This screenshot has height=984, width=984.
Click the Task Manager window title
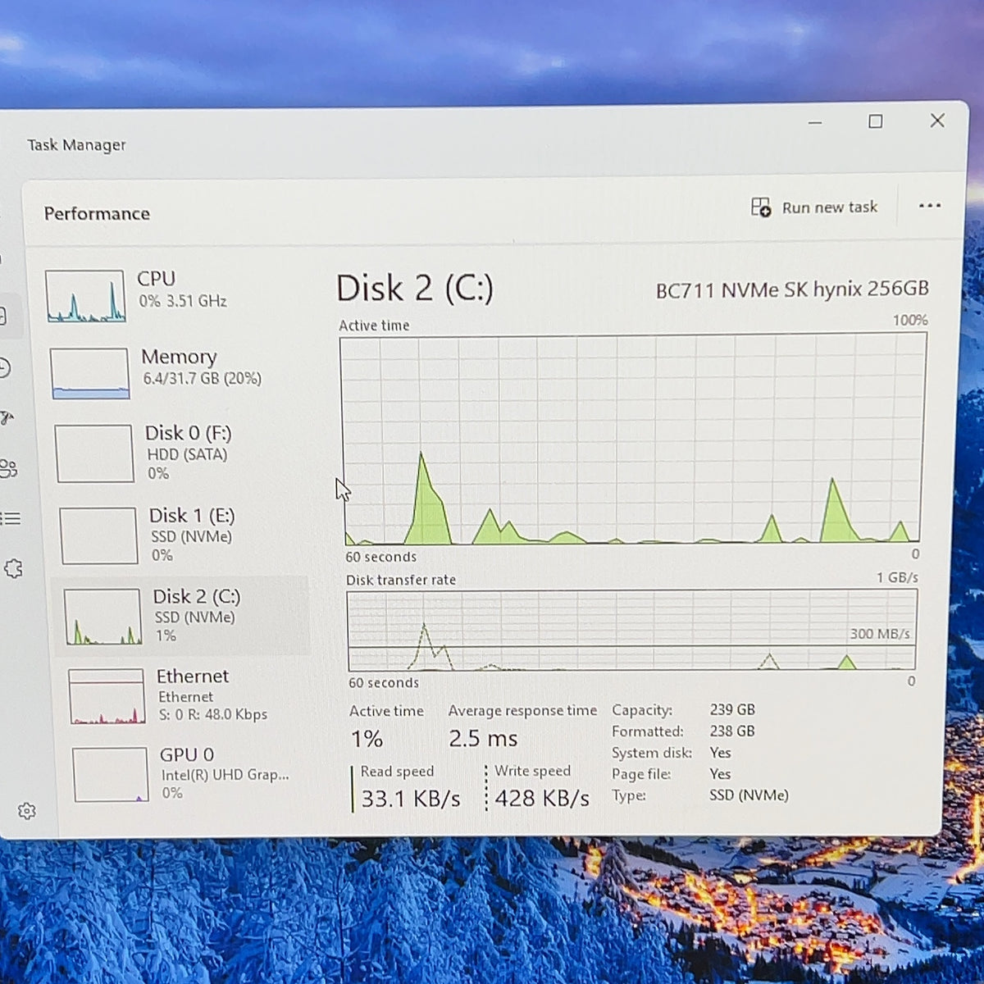coord(76,145)
